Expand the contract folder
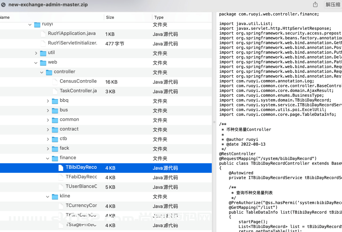This screenshot has width=342, height=232. (48, 130)
